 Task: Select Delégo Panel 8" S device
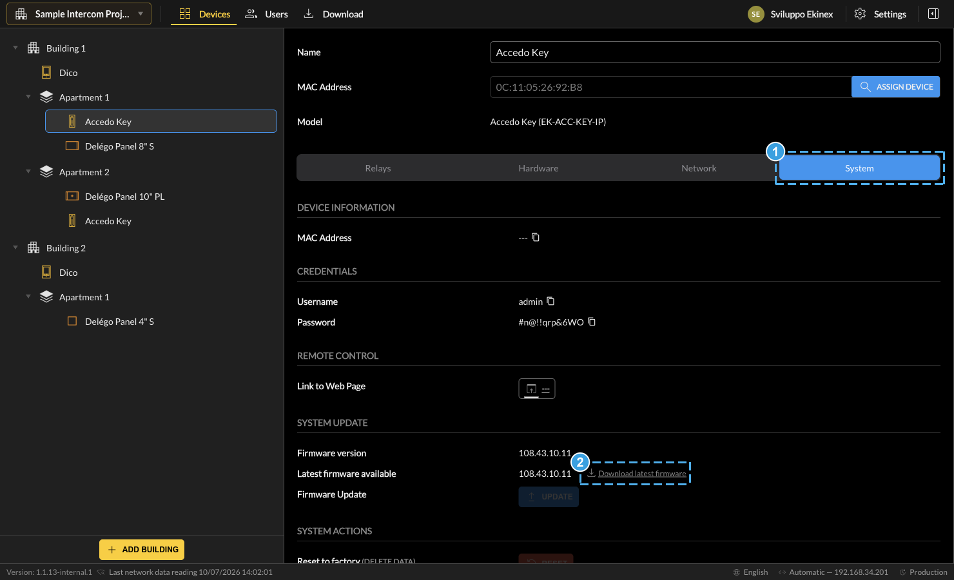pos(119,146)
